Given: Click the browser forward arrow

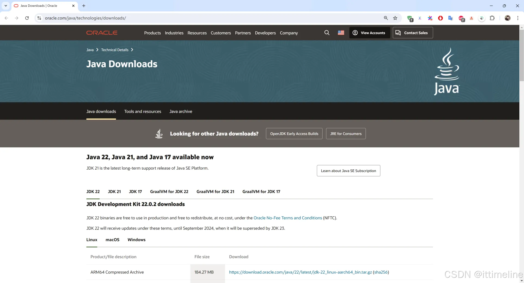Looking at the screenshot, I should click(17, 18).
